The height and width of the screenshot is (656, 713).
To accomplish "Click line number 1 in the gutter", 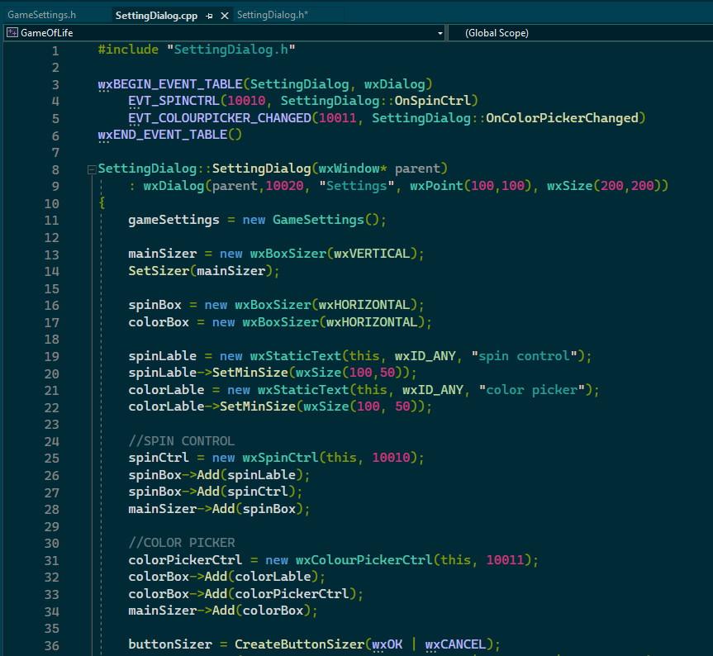I will click(x=55, y=50).
